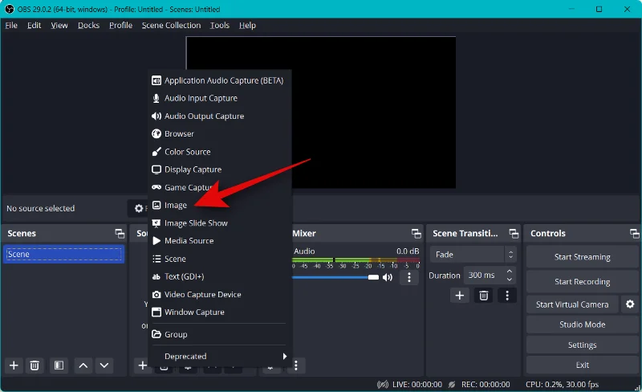The height and width of the screenshot is (392, 642).
Task: Increase Duration with the up stepper arrow
Action: click(x=510, y=272)
